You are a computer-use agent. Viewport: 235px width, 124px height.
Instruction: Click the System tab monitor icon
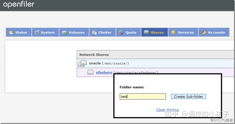tap(37, 33)
